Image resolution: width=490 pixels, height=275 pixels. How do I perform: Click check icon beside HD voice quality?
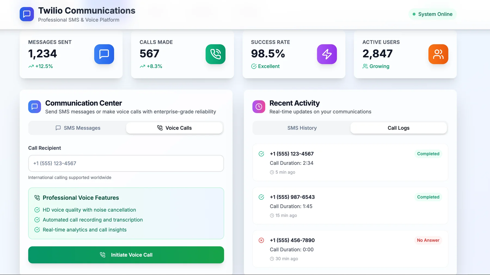tap(37, 210)
